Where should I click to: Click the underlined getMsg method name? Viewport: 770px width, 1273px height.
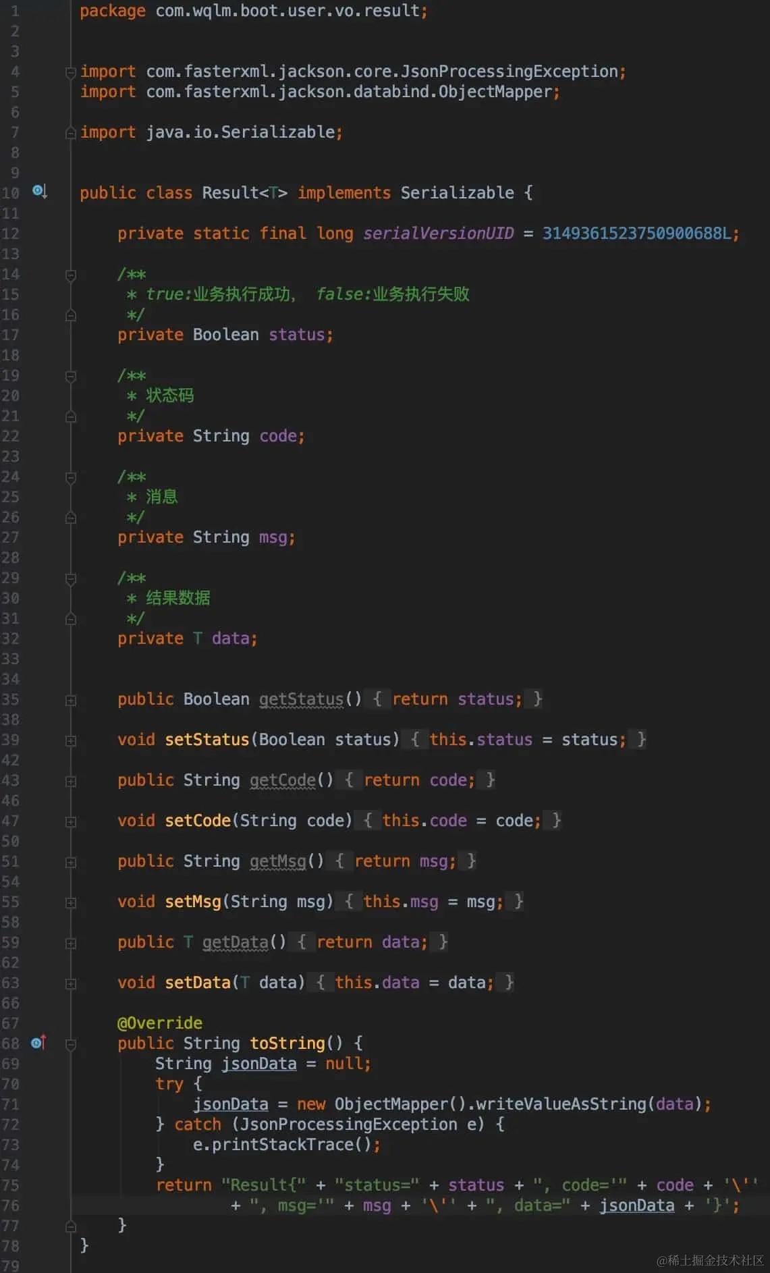click(278, 861)
